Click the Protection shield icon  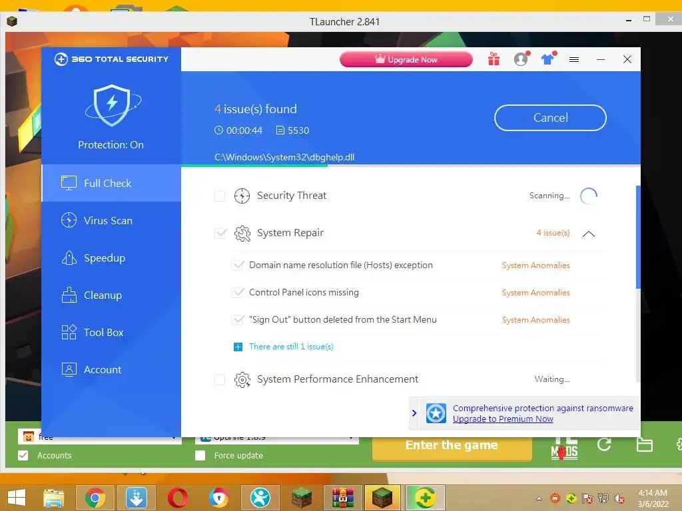tap(112, 106)
